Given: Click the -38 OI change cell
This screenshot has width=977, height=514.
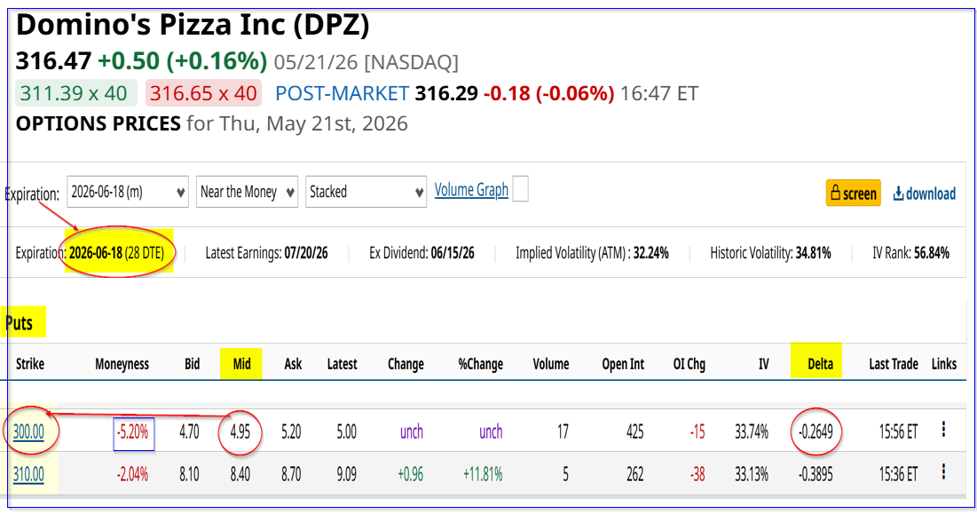Looking at the screenshot, I should coord(697,475).
